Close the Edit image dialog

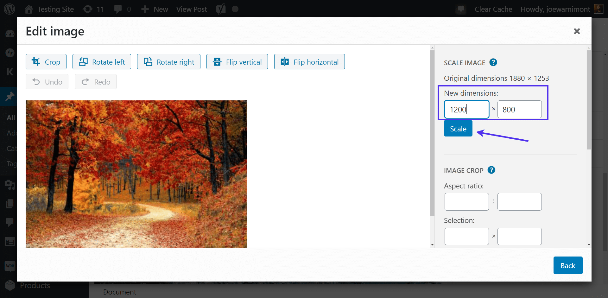click(x=577, y=31)
